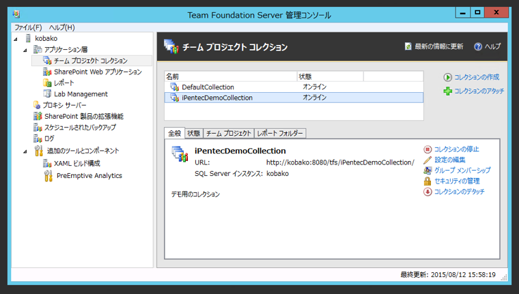This screenshot has height=294, width=519.
Task: Click the padlock icon for セキュリティの管理
Action: click(427, 181)
